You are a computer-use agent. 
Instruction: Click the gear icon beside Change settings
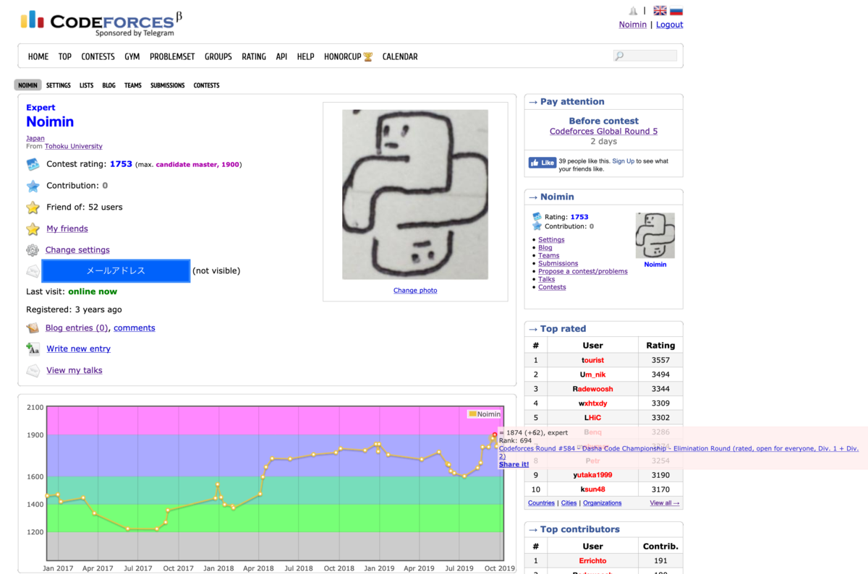coord(33,250)
